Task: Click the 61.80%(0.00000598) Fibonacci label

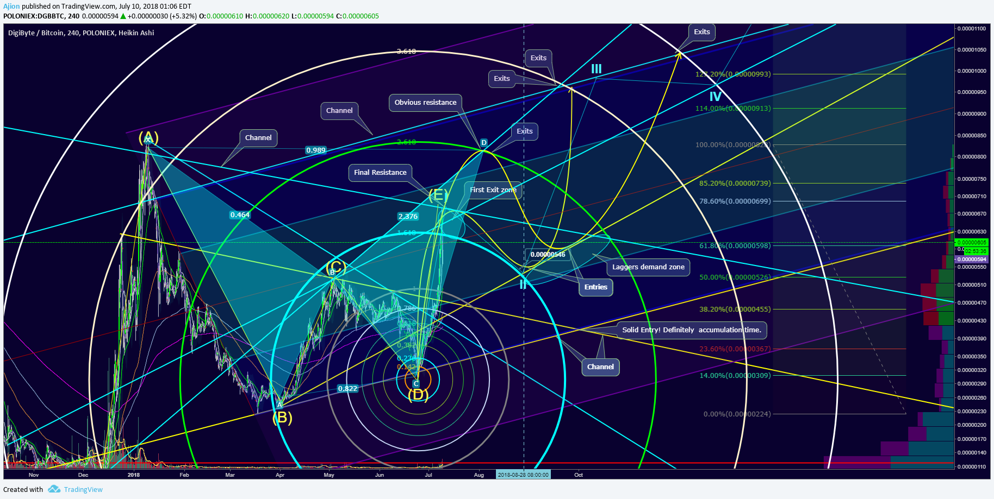Action: (735, 246)
